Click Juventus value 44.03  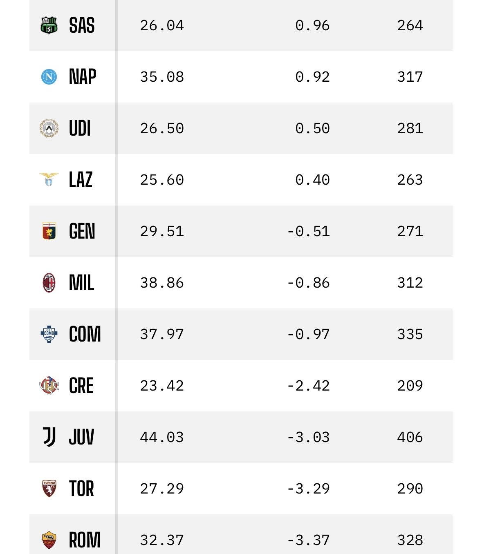tap(162, 437)
